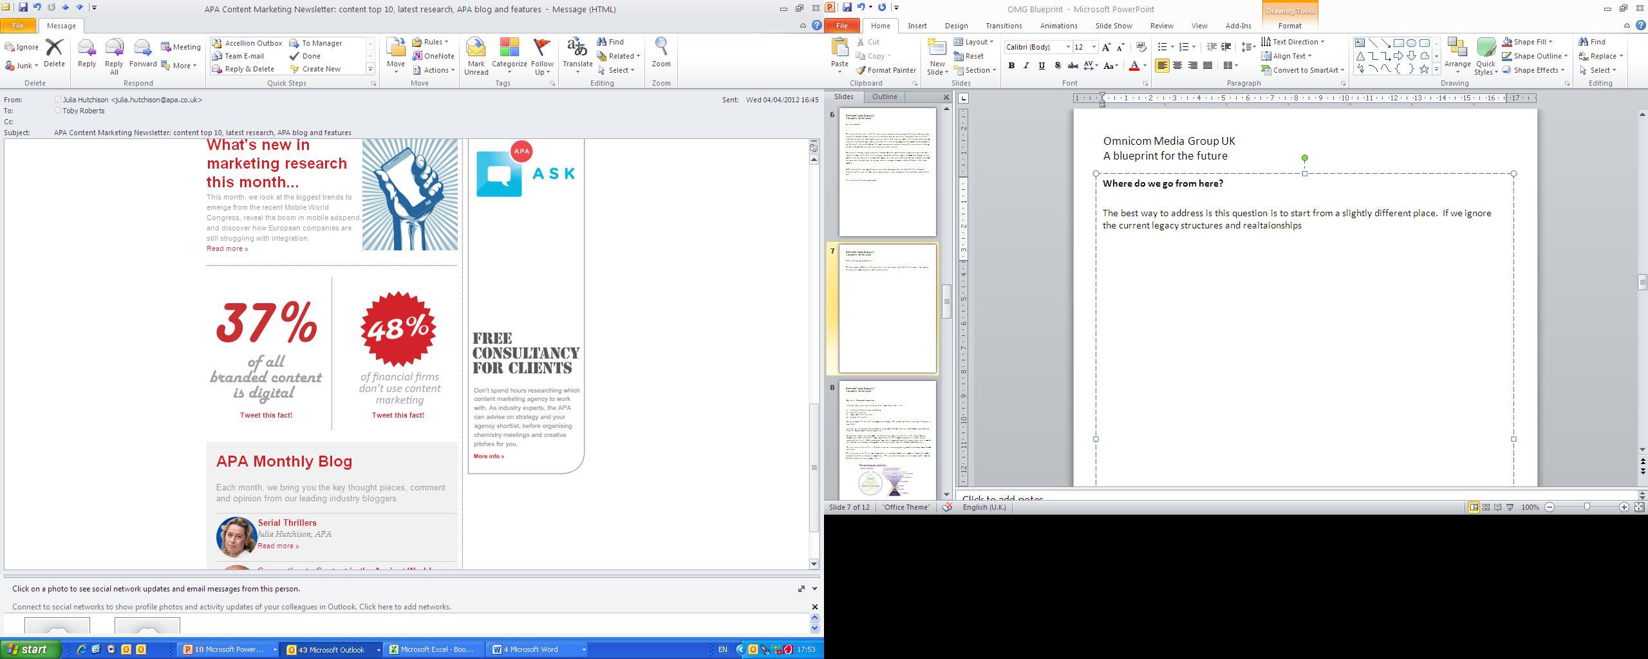Toggle Center text alignment
The width and height of the screenshot is (1648, 659).
tap(1177, 66)
